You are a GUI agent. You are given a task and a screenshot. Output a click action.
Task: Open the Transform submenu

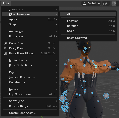pos(30,9)
